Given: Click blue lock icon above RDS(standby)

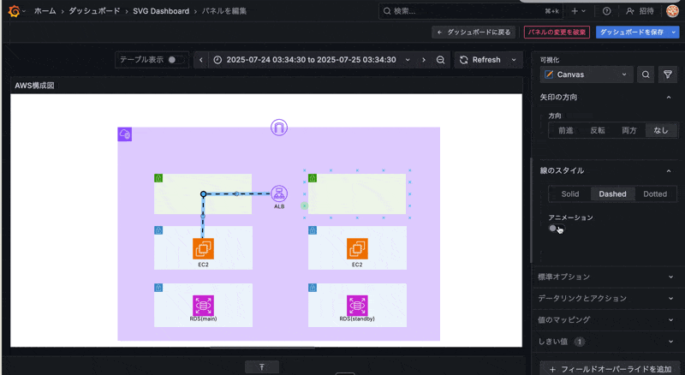Looking at the screenshot, I should coord(313,288).
